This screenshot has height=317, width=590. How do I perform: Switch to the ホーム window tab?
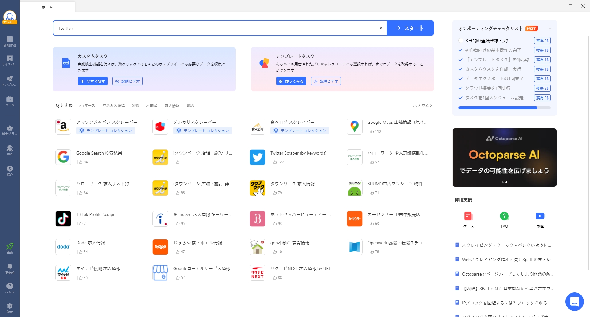click(x=47, y=7)
